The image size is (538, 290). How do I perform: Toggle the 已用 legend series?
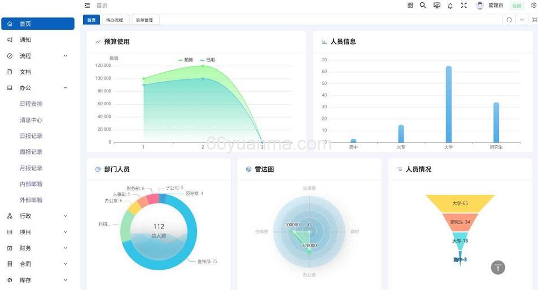tap(208, 60)
